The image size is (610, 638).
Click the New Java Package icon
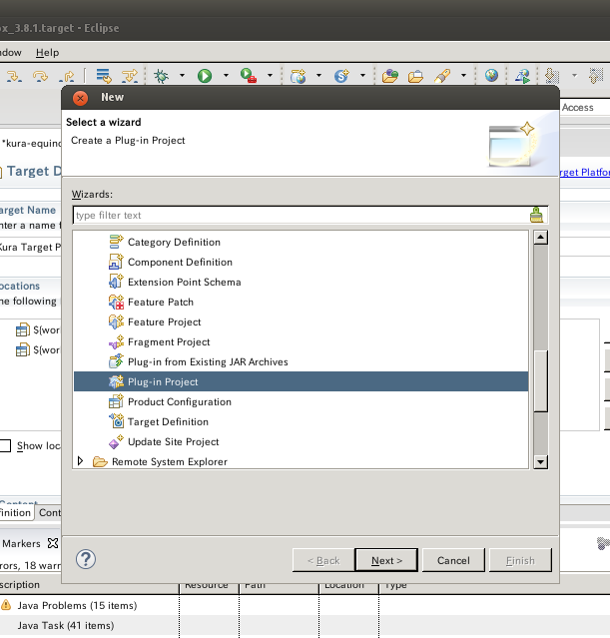[x=298, y=76]
